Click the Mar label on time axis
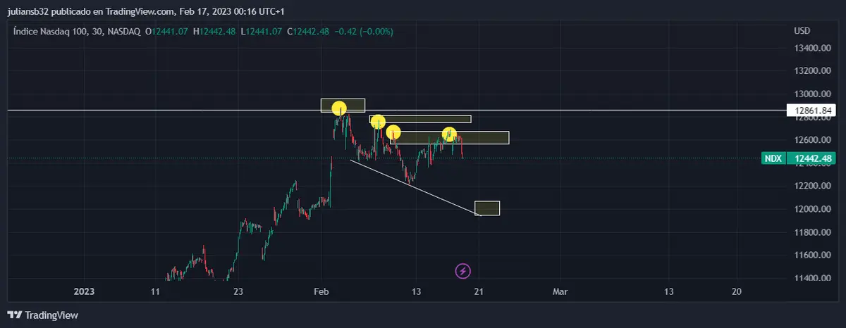The image size is (846, 328). (x=560, y=291)
